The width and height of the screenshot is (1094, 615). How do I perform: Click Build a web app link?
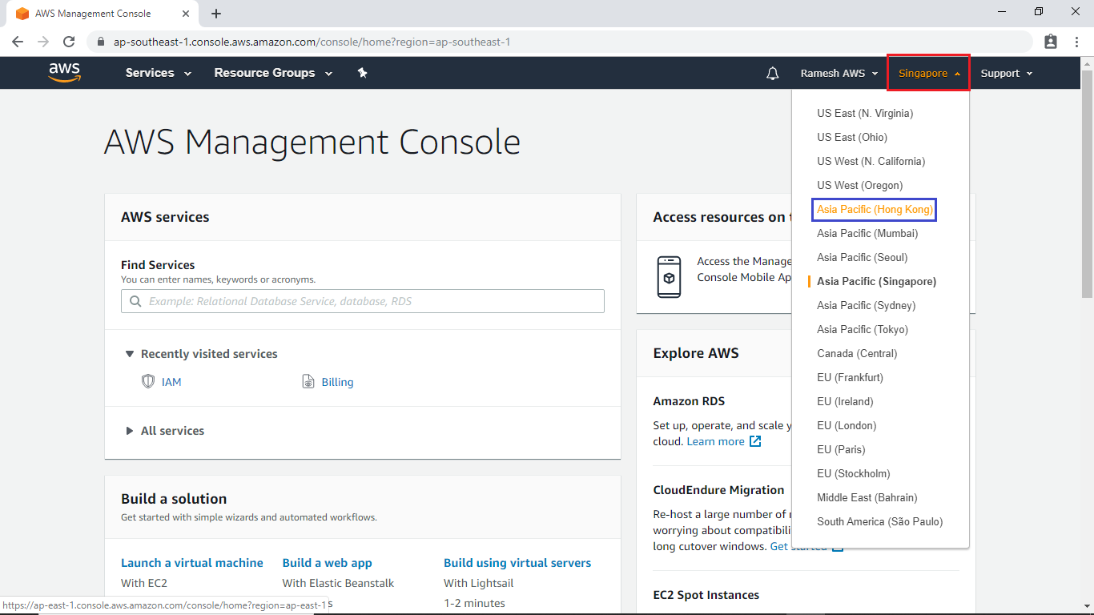point(328,563)
